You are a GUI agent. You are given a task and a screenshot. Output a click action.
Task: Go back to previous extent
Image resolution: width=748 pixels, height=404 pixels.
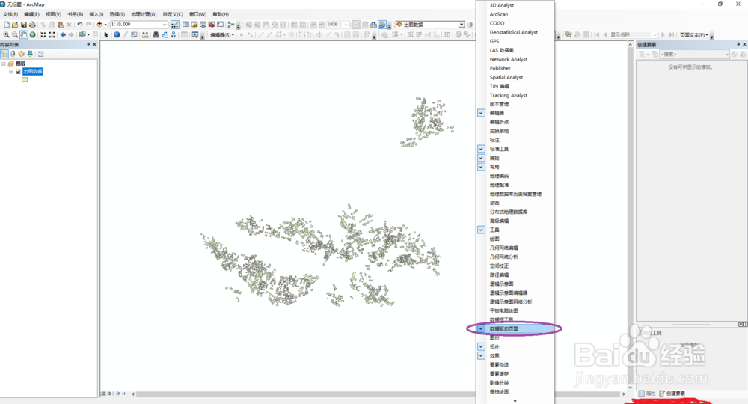63,35
